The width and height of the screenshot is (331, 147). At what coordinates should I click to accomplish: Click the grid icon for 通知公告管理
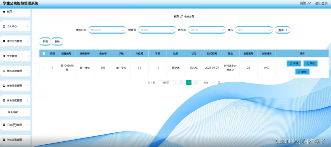click(x=4, y=41)
